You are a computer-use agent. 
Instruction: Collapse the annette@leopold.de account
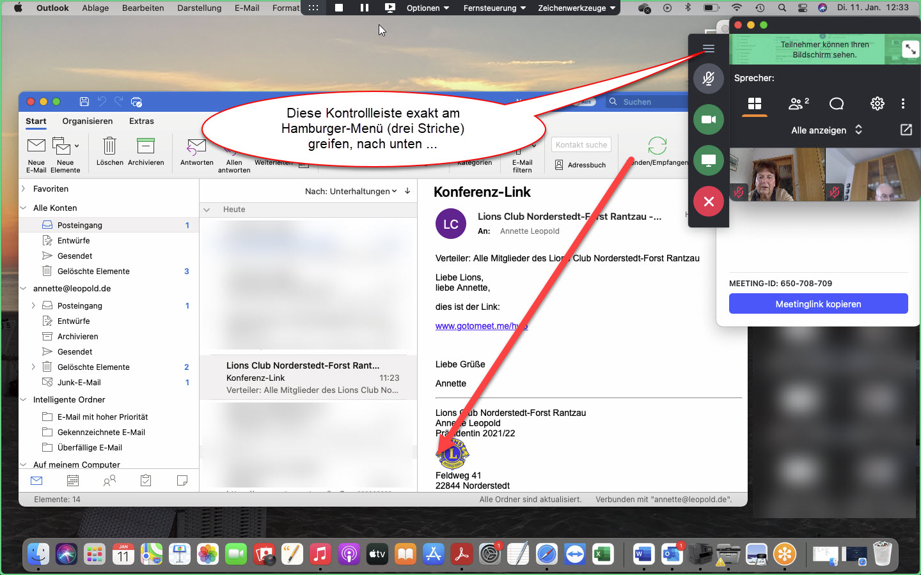(24, 288)
